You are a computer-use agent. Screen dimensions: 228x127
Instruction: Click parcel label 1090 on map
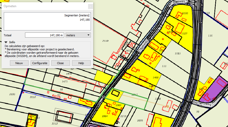[x=185, y=13]
